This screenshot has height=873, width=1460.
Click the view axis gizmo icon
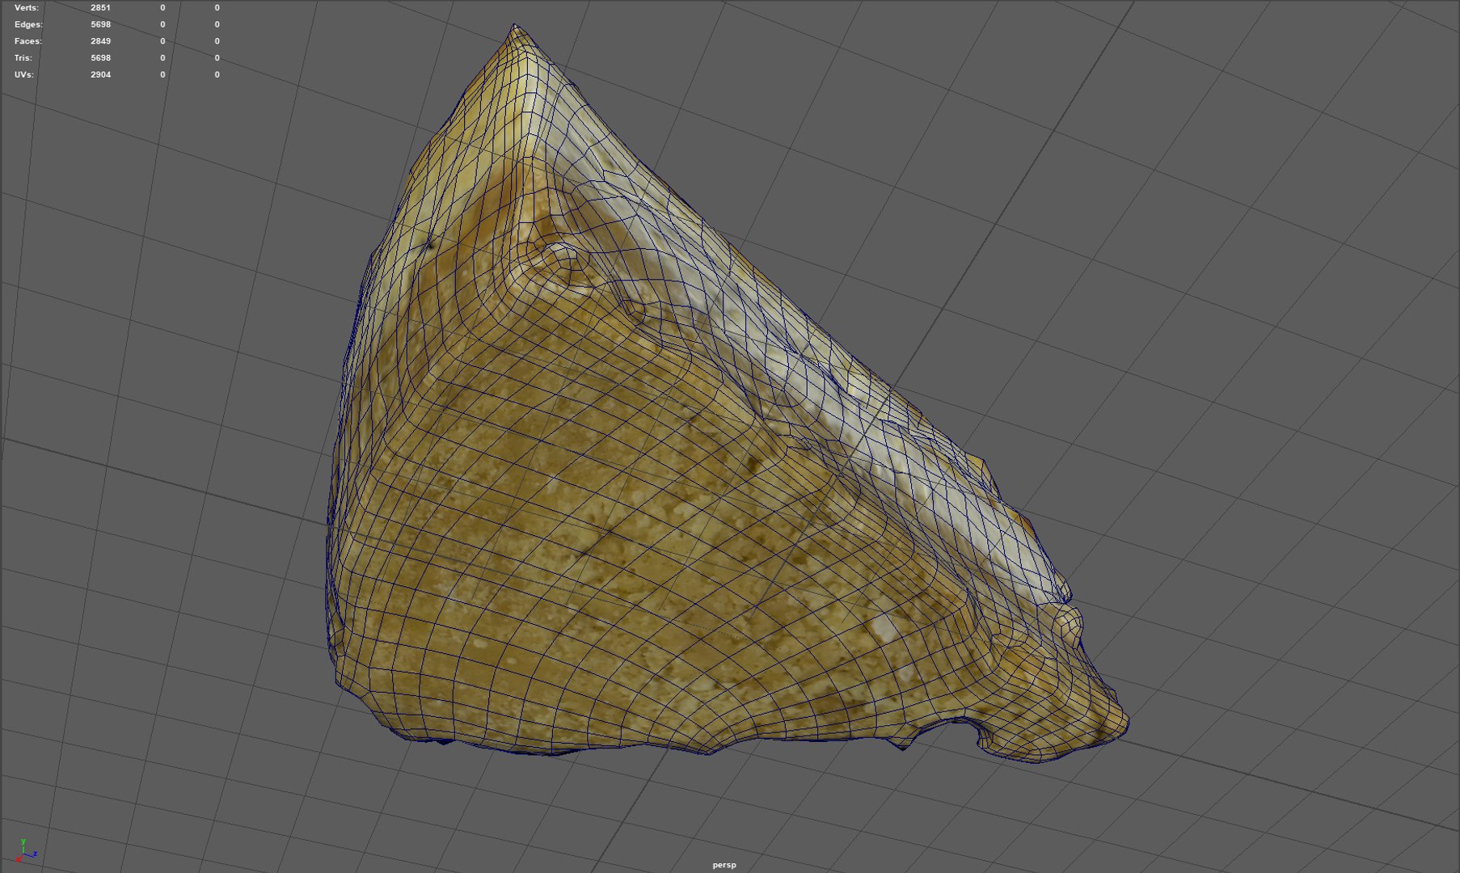pos(26,851)
